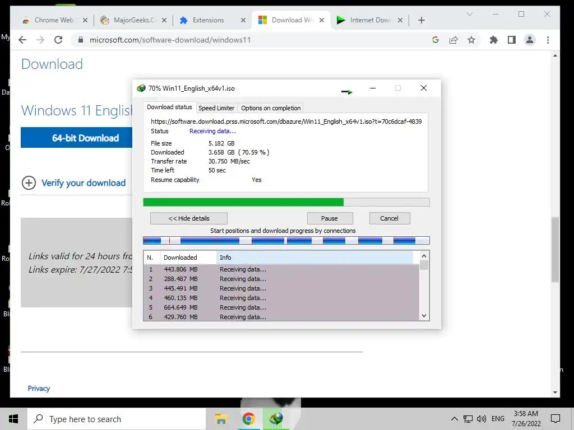Open the Chrome Extensions puzzle icon
Viewport: 574px width, 430px height.
point(493,40)
